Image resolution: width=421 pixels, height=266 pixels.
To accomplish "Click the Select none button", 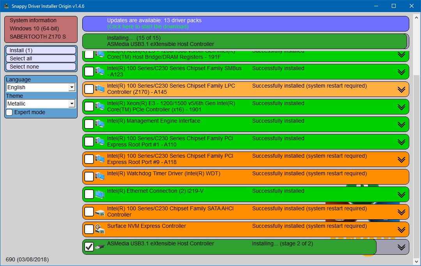I will pos(41,67).
